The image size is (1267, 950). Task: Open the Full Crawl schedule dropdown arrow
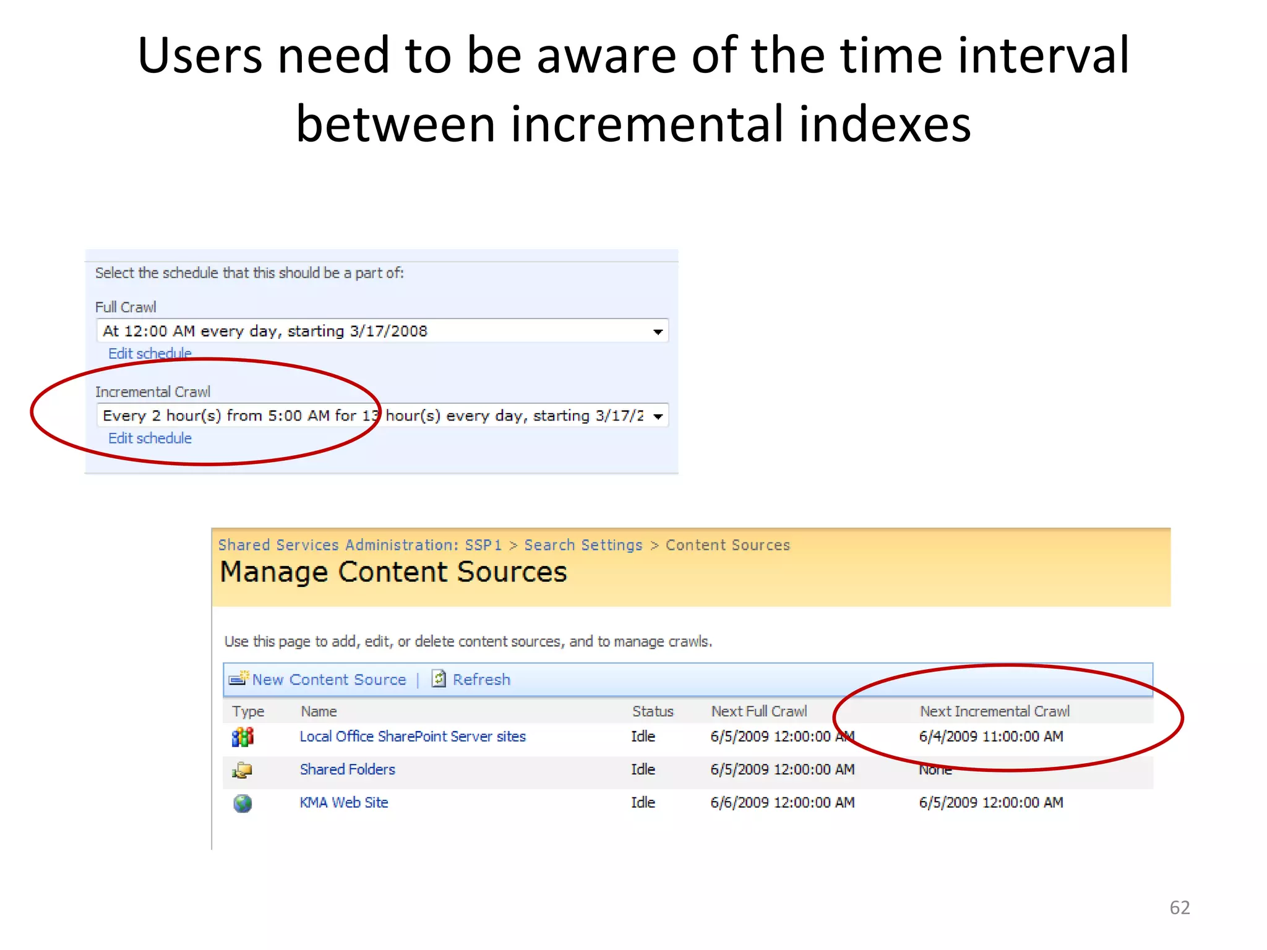(658, 332)
